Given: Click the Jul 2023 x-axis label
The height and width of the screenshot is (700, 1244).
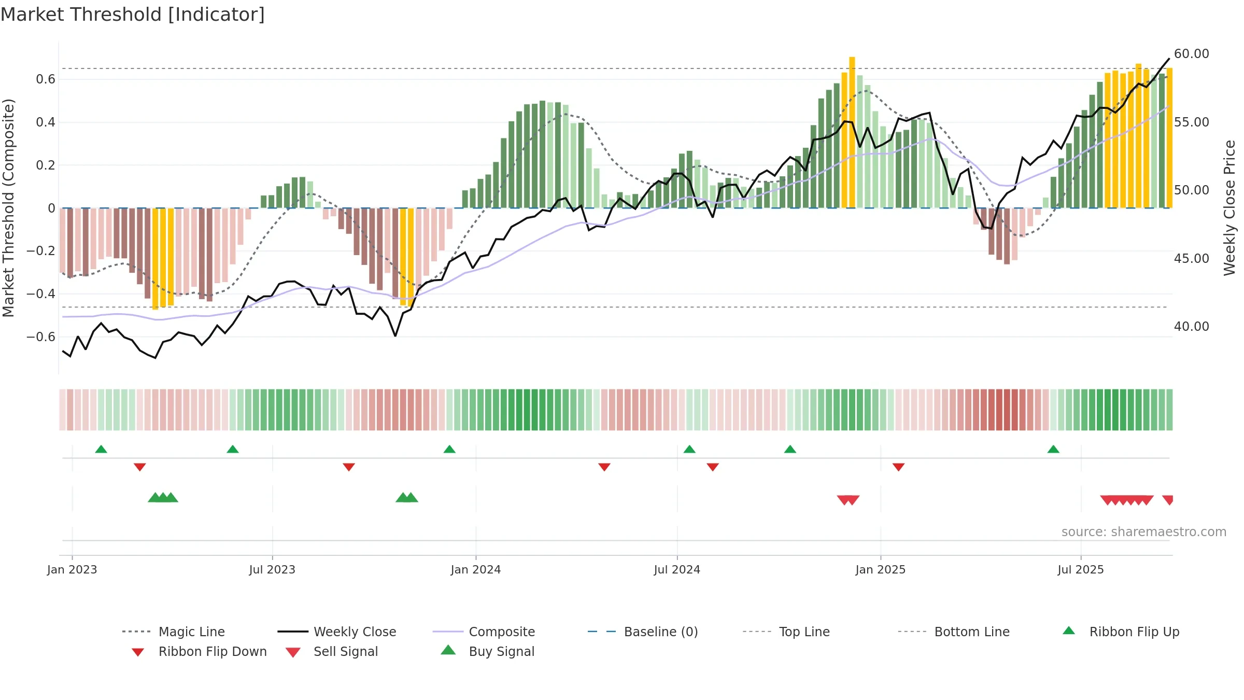Looking at the screenshot, I should (272, 569).
